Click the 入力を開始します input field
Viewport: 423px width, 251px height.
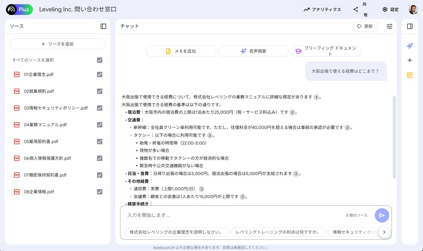tap(210, 215)
